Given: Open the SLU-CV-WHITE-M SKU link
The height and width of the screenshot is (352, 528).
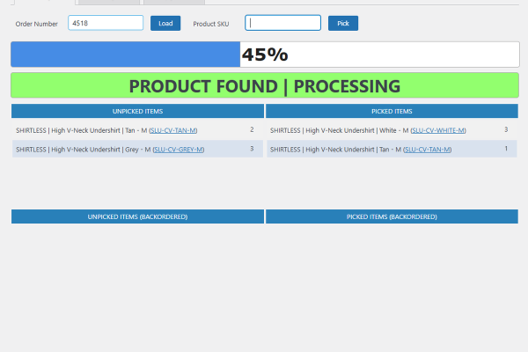Looking at the screenshot, I should [438, 130].
